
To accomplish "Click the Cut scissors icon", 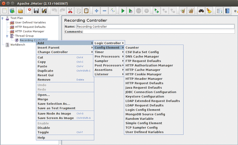I will pyautogui.click(x=70, y=11).
